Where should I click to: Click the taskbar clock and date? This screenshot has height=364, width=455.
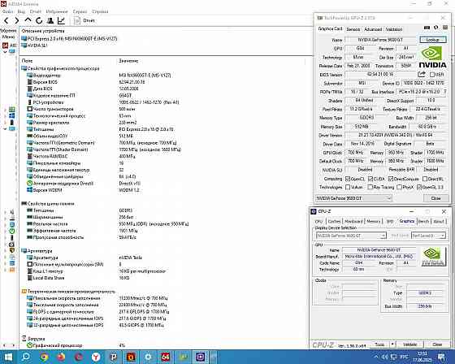pos(422,357)
